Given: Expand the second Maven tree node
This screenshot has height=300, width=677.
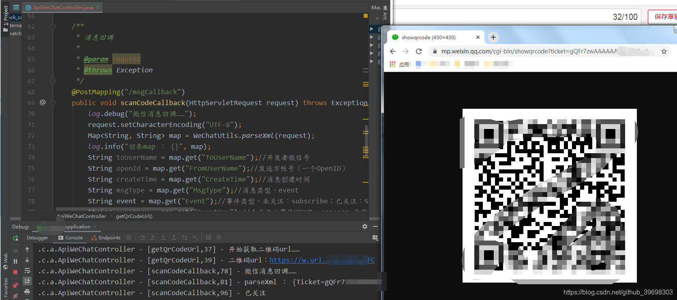Looking at the screenshot, I should pos(372,37).
